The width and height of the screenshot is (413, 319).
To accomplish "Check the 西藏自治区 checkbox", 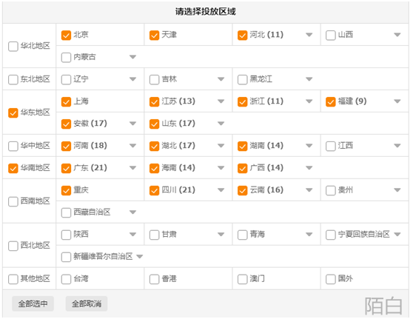I will 66,212.
